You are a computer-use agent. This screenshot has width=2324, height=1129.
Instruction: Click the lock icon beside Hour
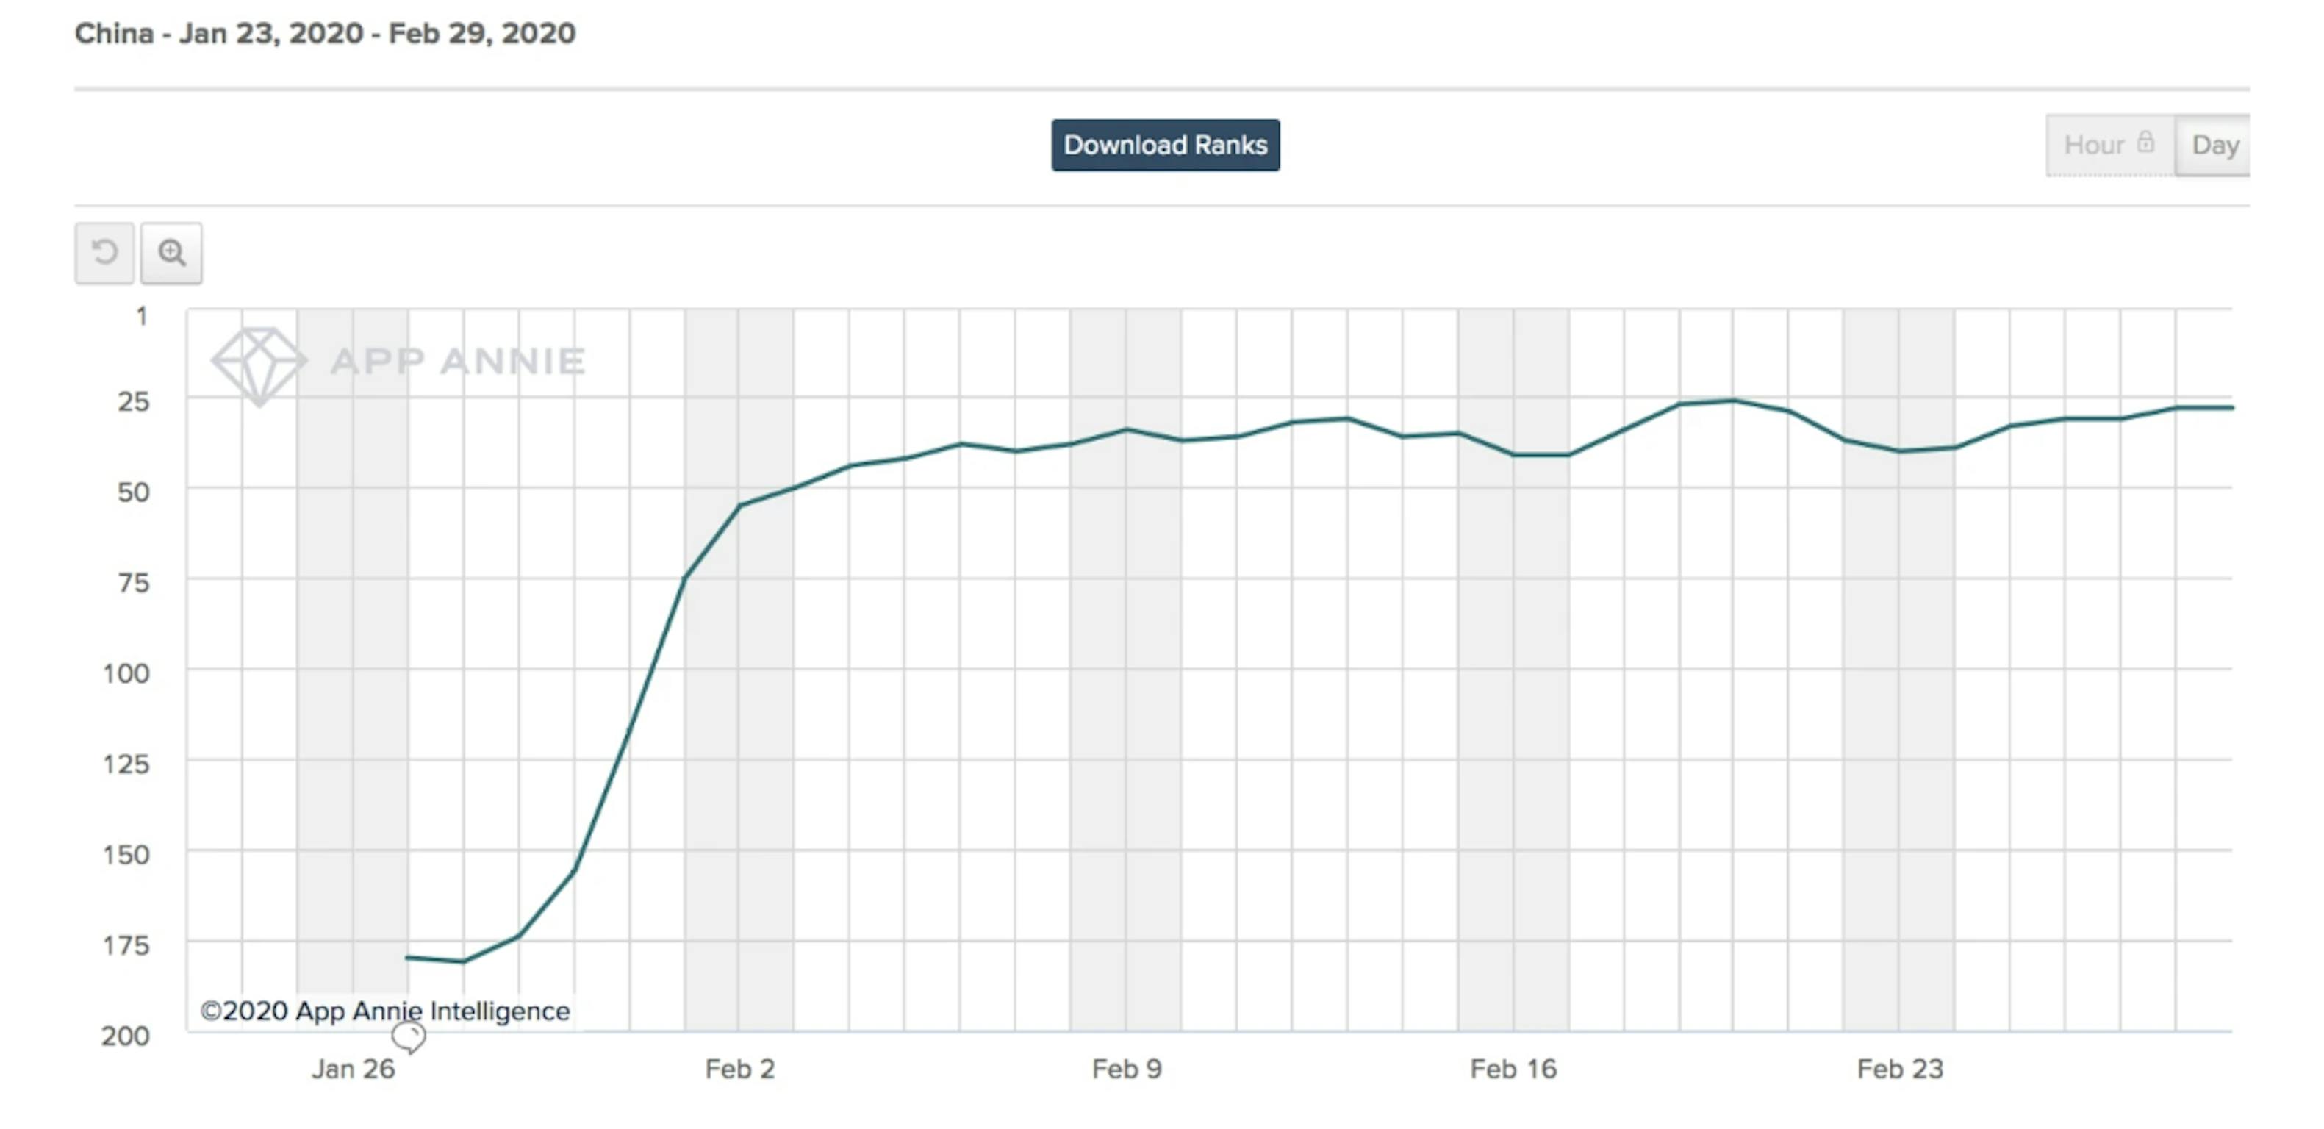coord(2146,143)
